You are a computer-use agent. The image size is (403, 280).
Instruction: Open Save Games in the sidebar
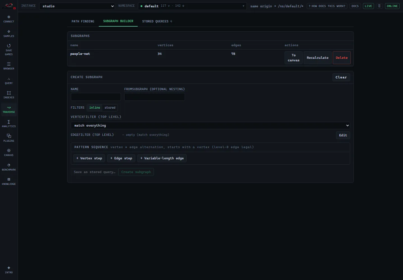click(9, 50)
